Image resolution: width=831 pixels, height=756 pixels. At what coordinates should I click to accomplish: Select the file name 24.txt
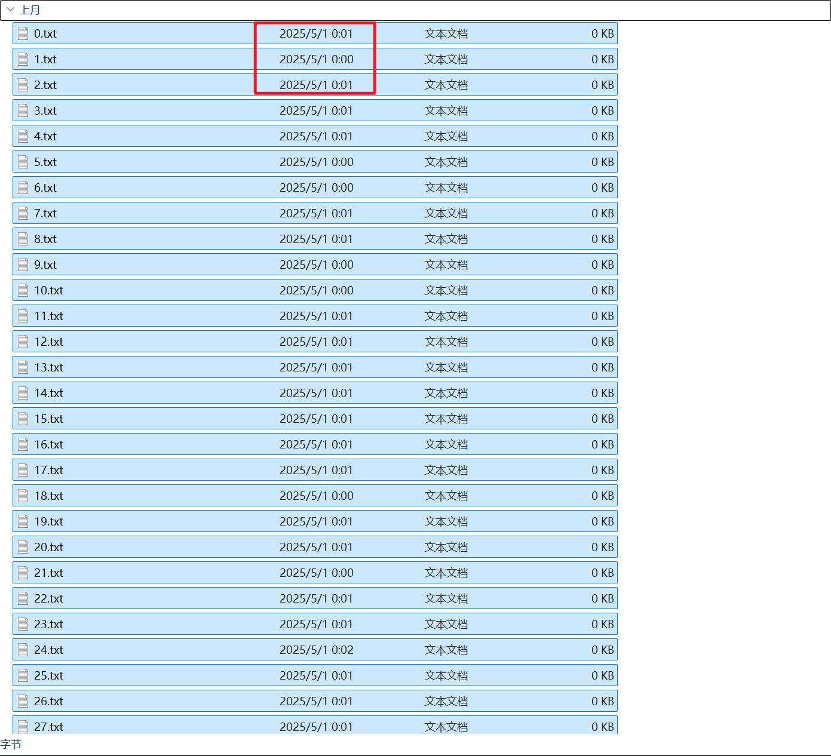tap(48, 650)
